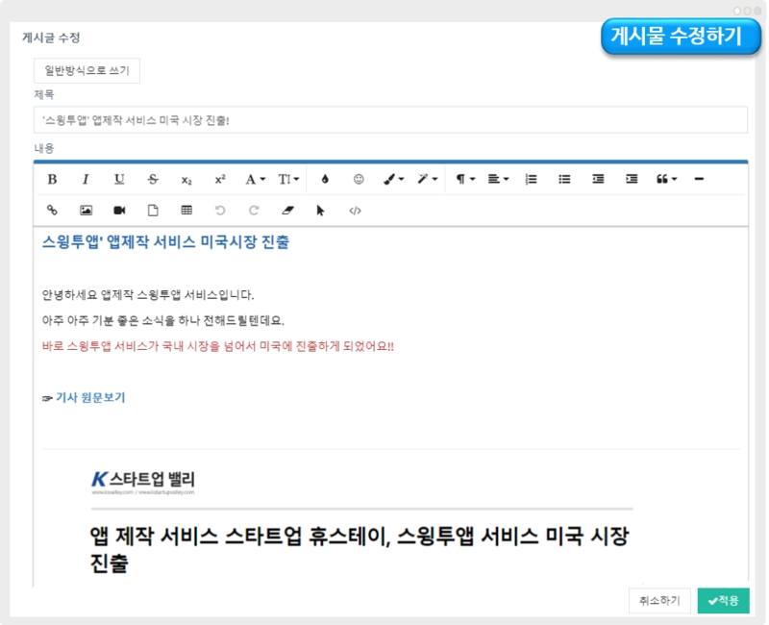Toggle bold formatting in editor toolbar

52,179
